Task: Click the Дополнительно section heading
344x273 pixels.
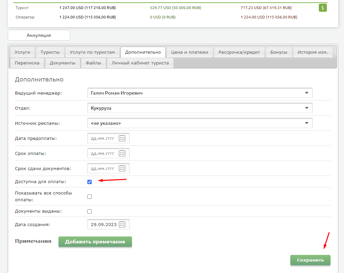Action: 39,79
